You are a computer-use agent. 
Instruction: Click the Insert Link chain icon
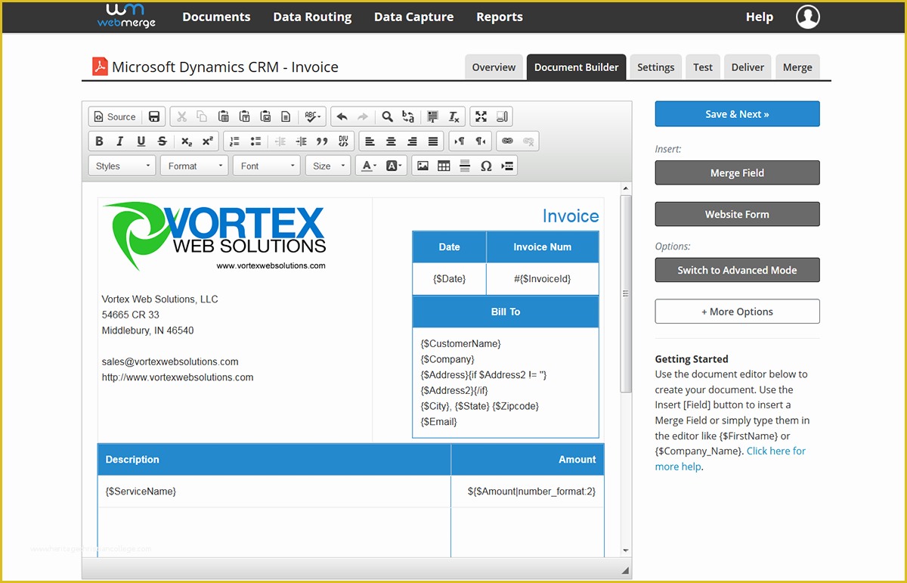point(508,141)
